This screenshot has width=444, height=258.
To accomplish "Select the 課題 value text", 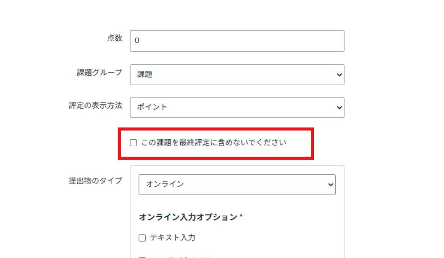I will (145, 75).
